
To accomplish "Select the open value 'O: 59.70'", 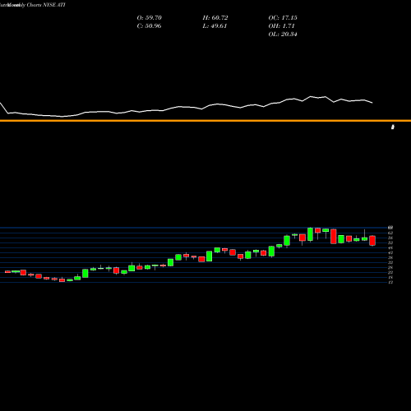I will point(150,18).
